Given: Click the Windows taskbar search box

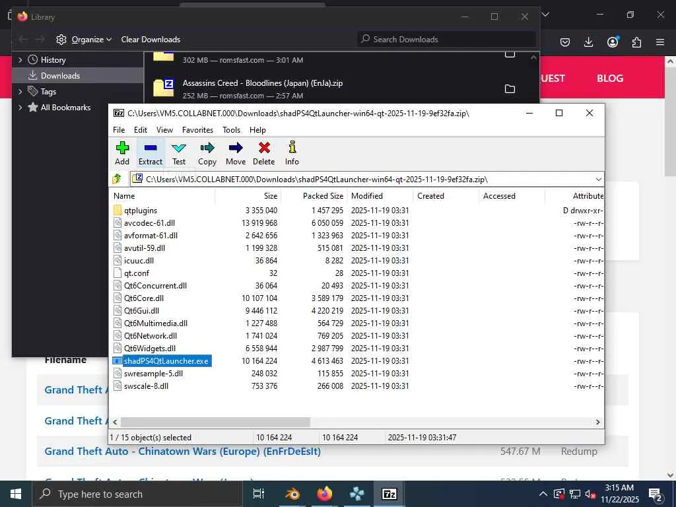Looking at the screenshot, I should (x=137, y=494).
